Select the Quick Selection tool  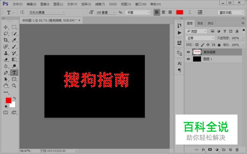(x=14, y=33)
